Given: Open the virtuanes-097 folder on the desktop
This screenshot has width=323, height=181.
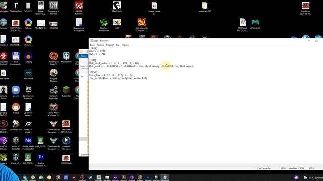Looking at the screenshot, I should (x=205, y=7).
